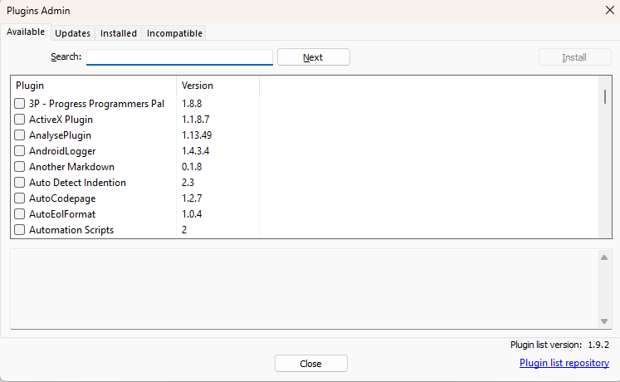Select the Available tab

pyautogui.click(x=26, y=32)
